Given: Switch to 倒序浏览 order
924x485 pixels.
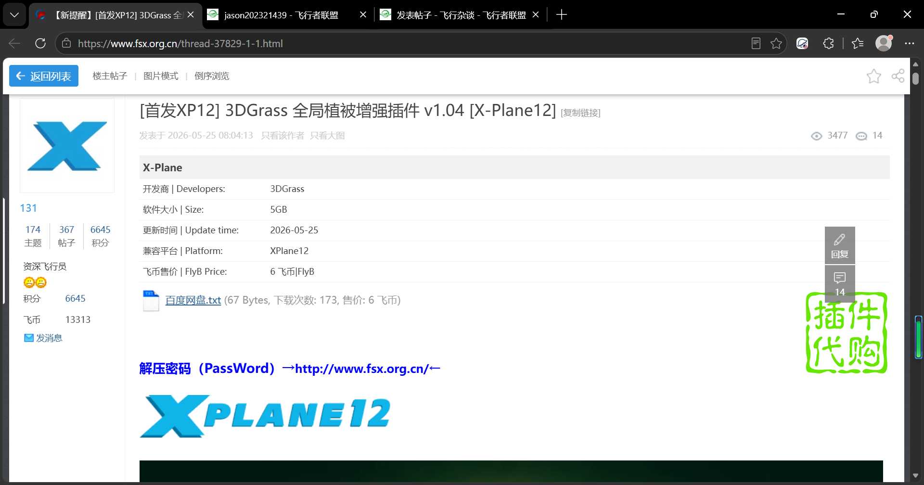Looking at the screenshot, I should (212, 76).
